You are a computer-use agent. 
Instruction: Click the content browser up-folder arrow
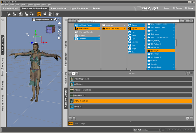pyautogui.click(x=77, y=21)
